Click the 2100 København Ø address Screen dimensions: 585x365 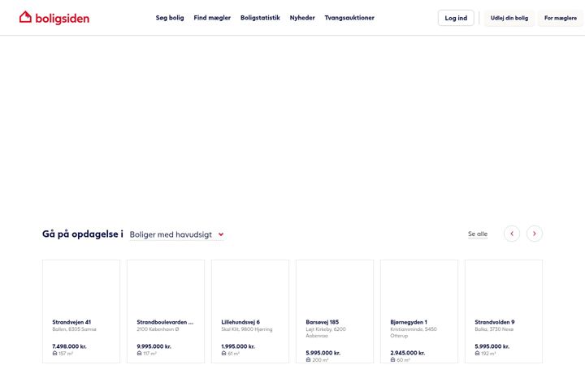coord(158,329)
